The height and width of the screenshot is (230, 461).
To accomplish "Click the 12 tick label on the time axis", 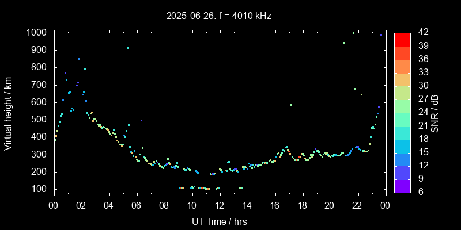I will (x=219, y=205).
